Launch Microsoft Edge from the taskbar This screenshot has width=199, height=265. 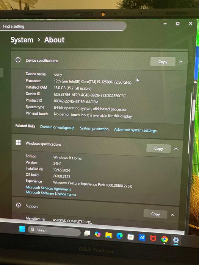coord(119,236)
